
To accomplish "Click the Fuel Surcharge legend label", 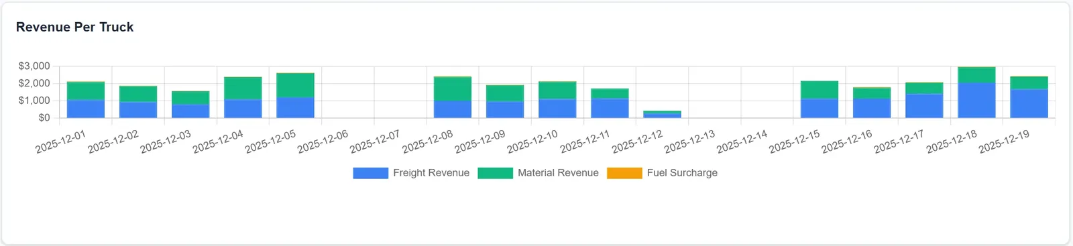I will click(682, 173).
